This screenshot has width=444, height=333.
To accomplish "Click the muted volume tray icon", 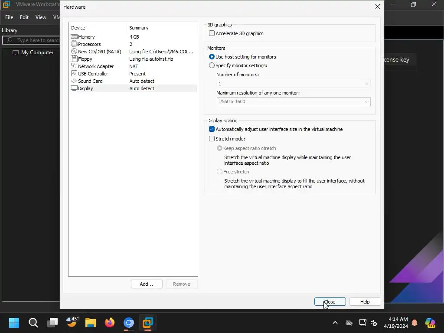I will 374,323.
